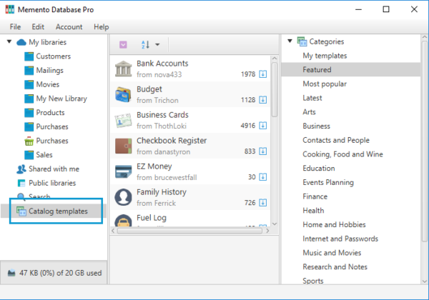Open Public libraries section
Screen dimensions: 429x300
point(51,183)
